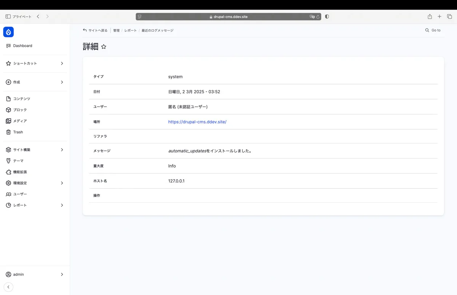This screenshot has width=457, height=295.
Task: Click the severity value Info
Action: (172, 166)
